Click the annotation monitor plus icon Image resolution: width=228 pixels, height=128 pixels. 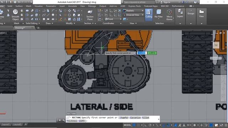(x=202, y=125)
